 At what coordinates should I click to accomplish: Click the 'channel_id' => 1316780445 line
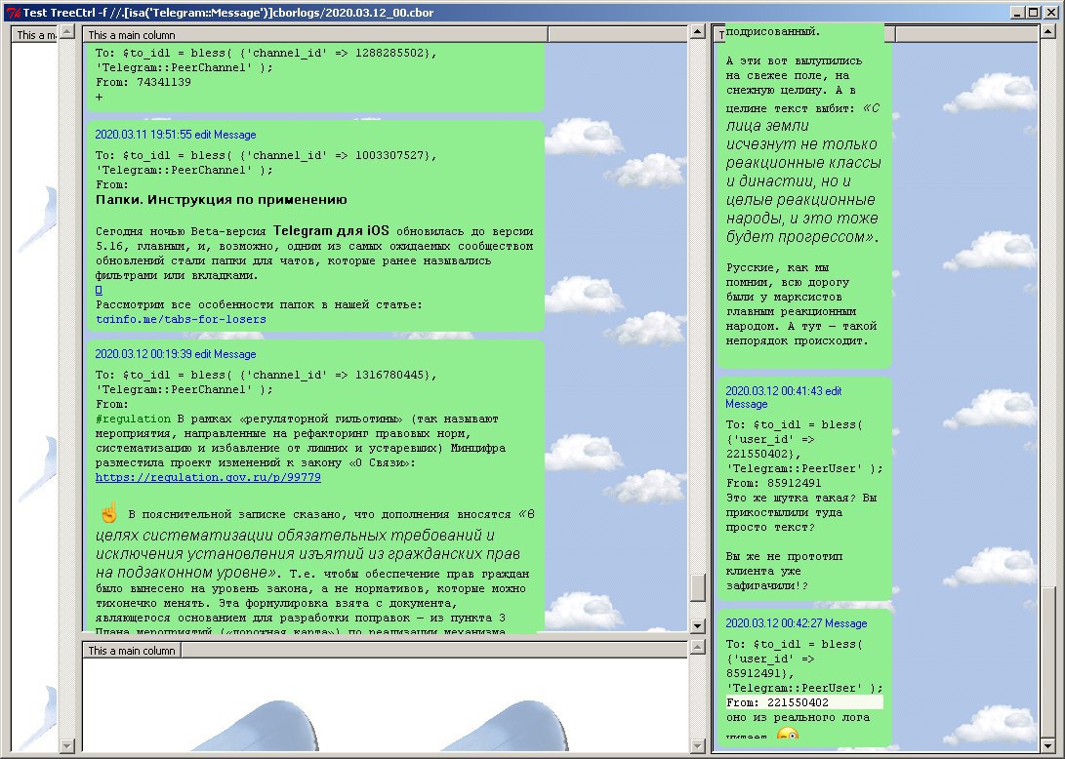tap(266, 375)
